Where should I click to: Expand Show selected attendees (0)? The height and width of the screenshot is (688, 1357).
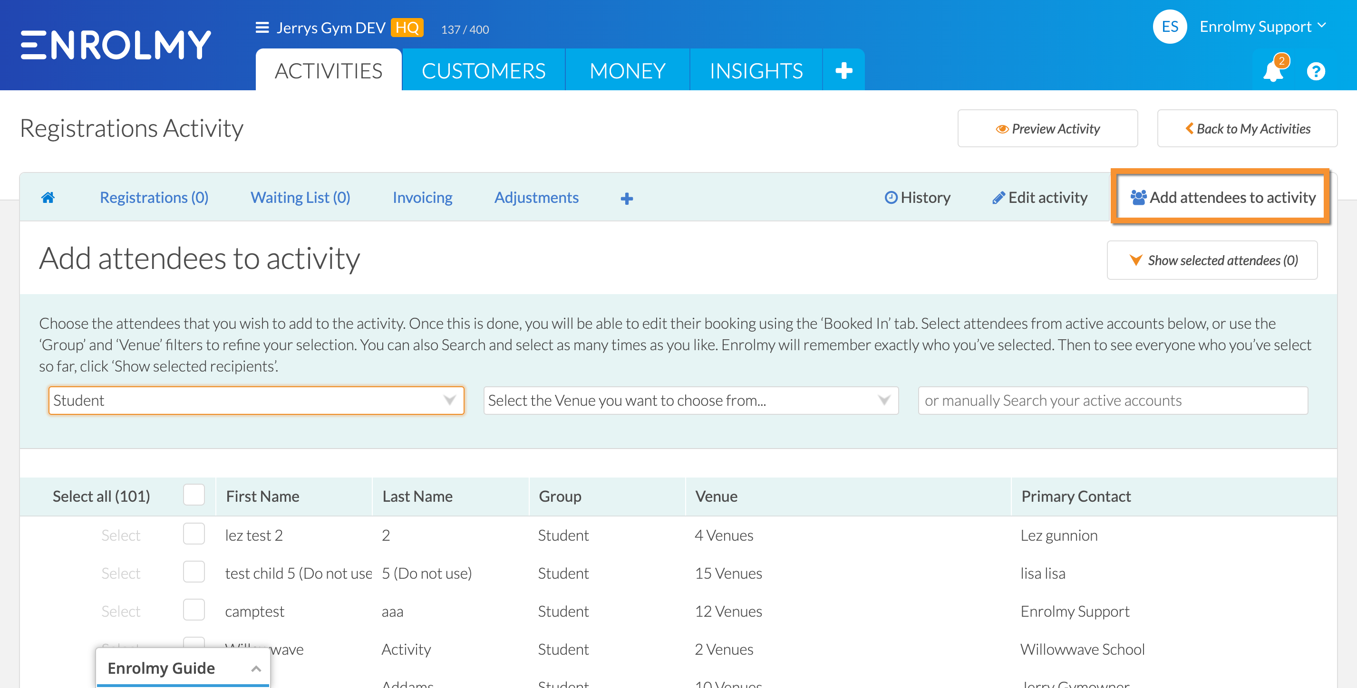[1212, 260]
